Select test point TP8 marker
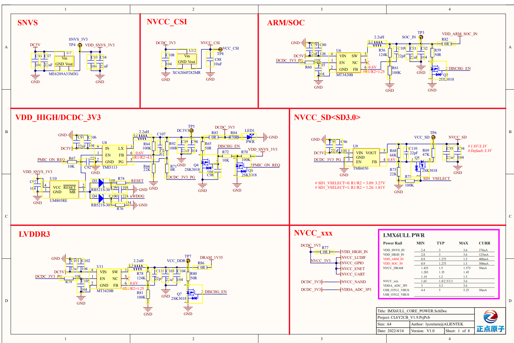 point(220,49)
